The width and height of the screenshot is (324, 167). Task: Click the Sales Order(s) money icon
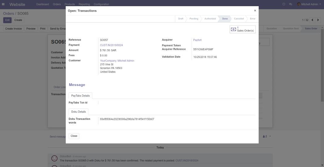[x=233, y=29]
